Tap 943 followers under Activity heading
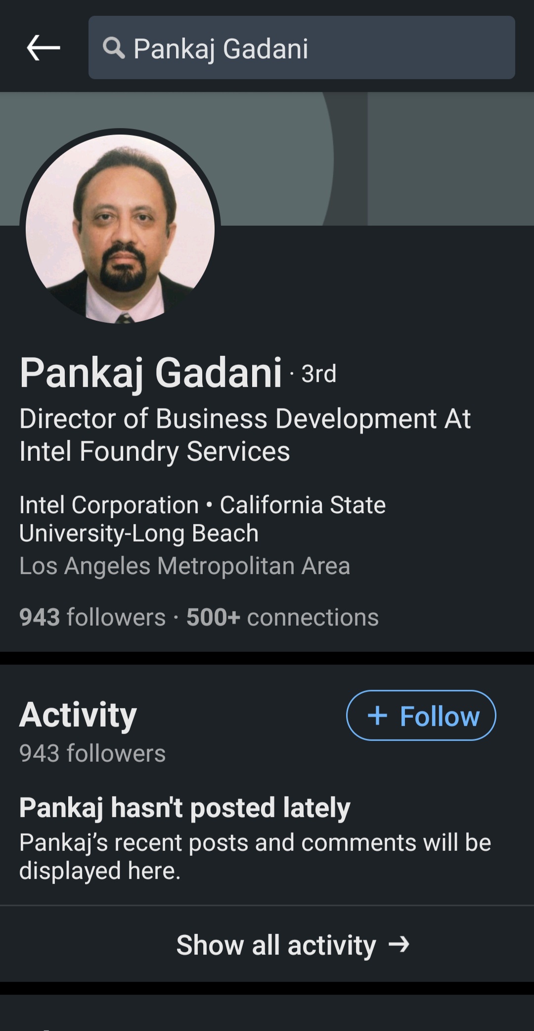The width and height of the screenshot is (534, 1031). tap(92, 753)
